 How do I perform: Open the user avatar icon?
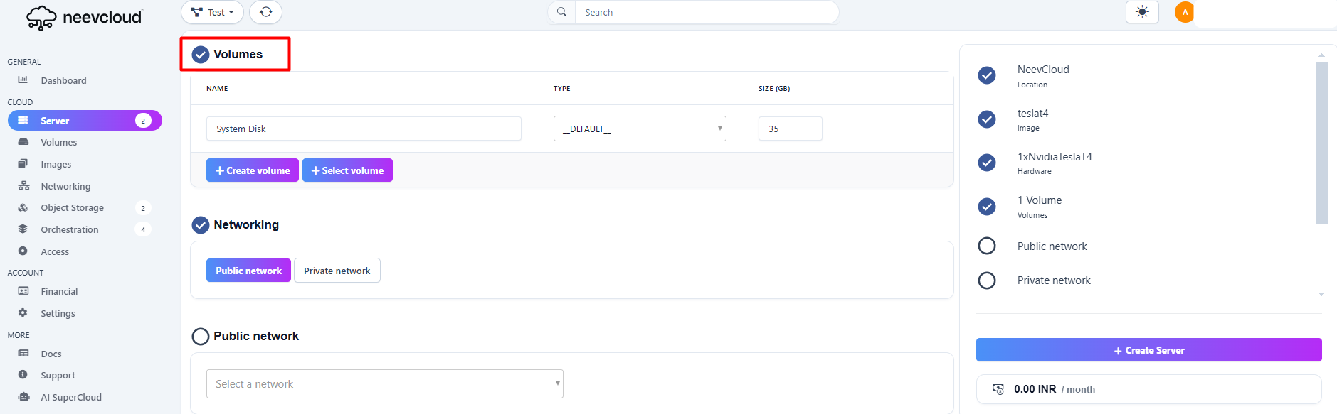tap(1185, 12)
